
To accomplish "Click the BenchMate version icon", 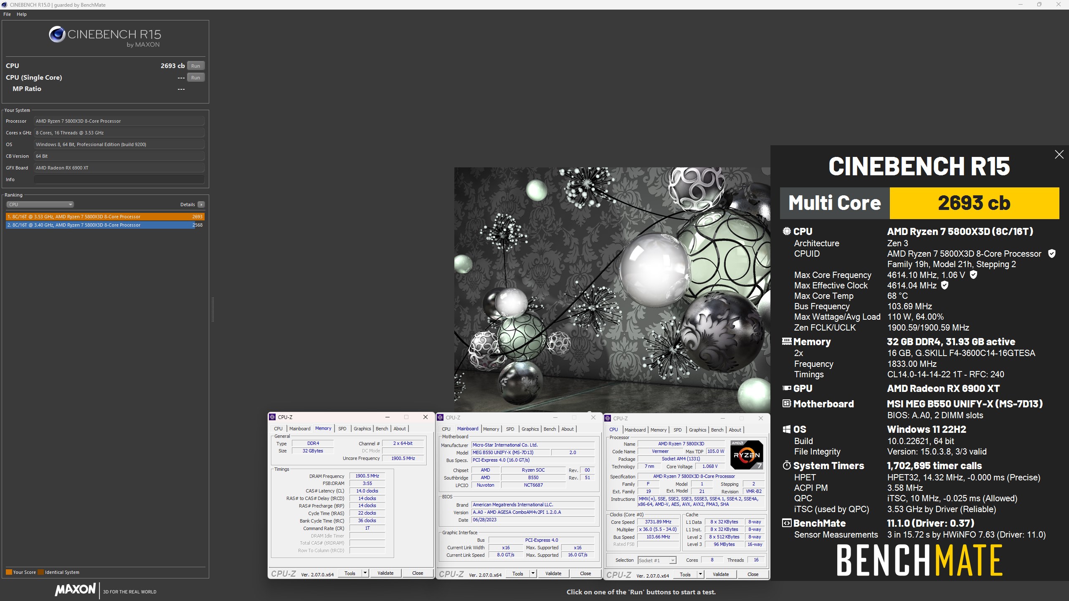I will point(787,523).
